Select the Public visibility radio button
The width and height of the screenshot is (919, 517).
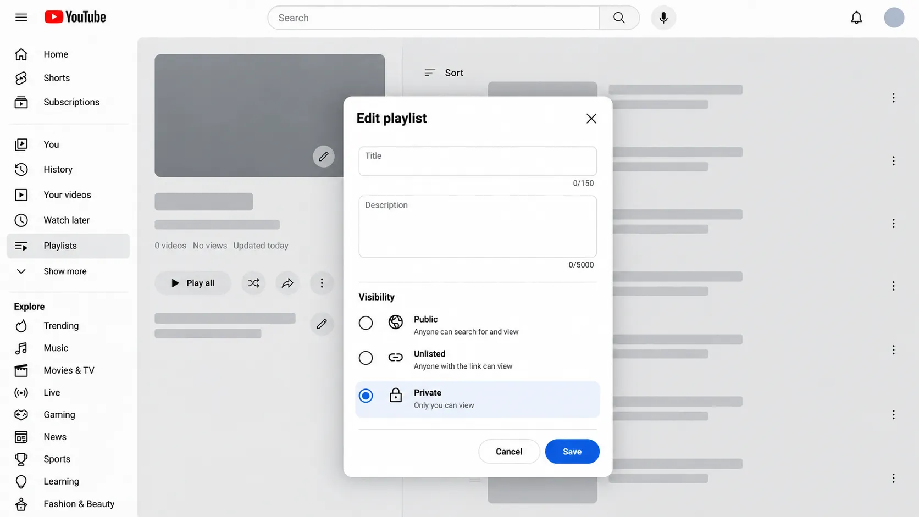(366, 323)
